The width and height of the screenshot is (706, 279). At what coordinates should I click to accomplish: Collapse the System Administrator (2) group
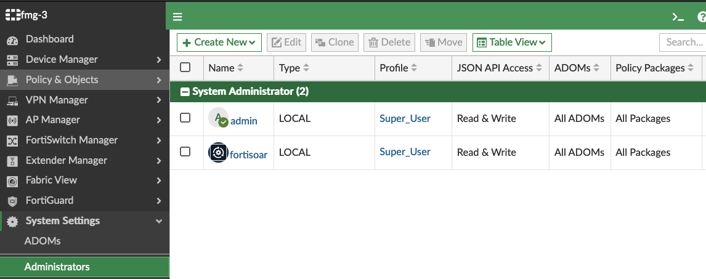184,92
